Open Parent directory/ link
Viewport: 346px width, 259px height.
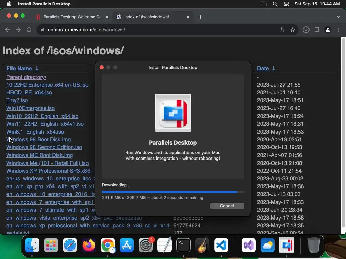[x=26, y=77]
